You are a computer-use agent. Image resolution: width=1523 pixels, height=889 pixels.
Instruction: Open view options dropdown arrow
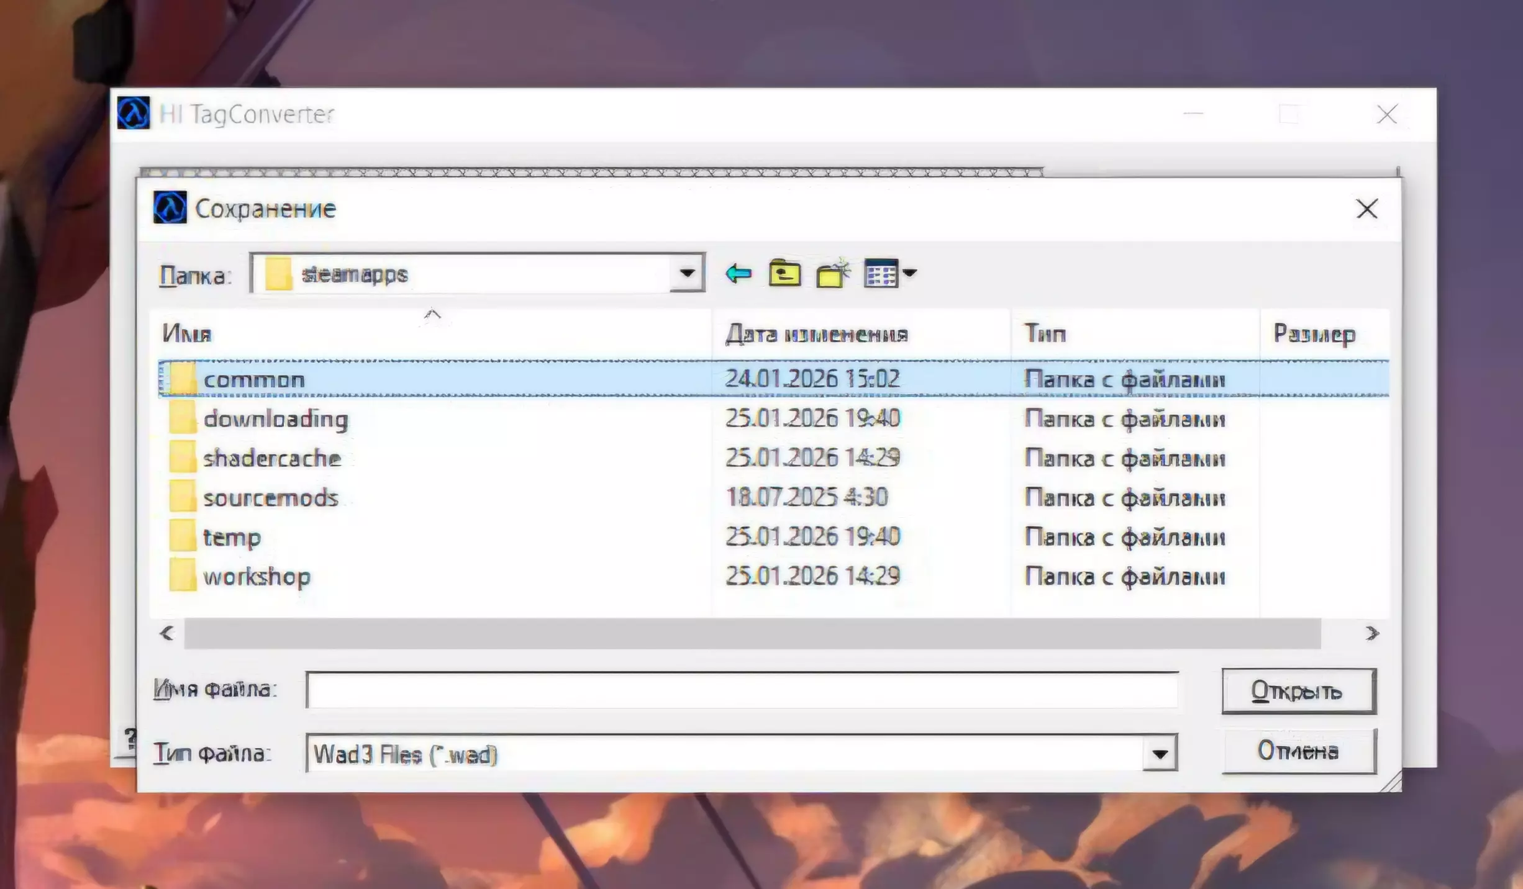coord(910,273)
